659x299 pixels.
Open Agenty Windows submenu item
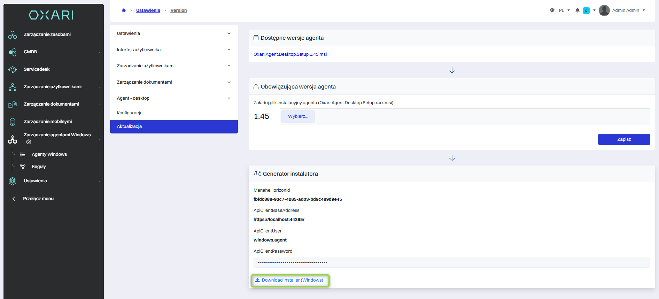coord(49,154)
